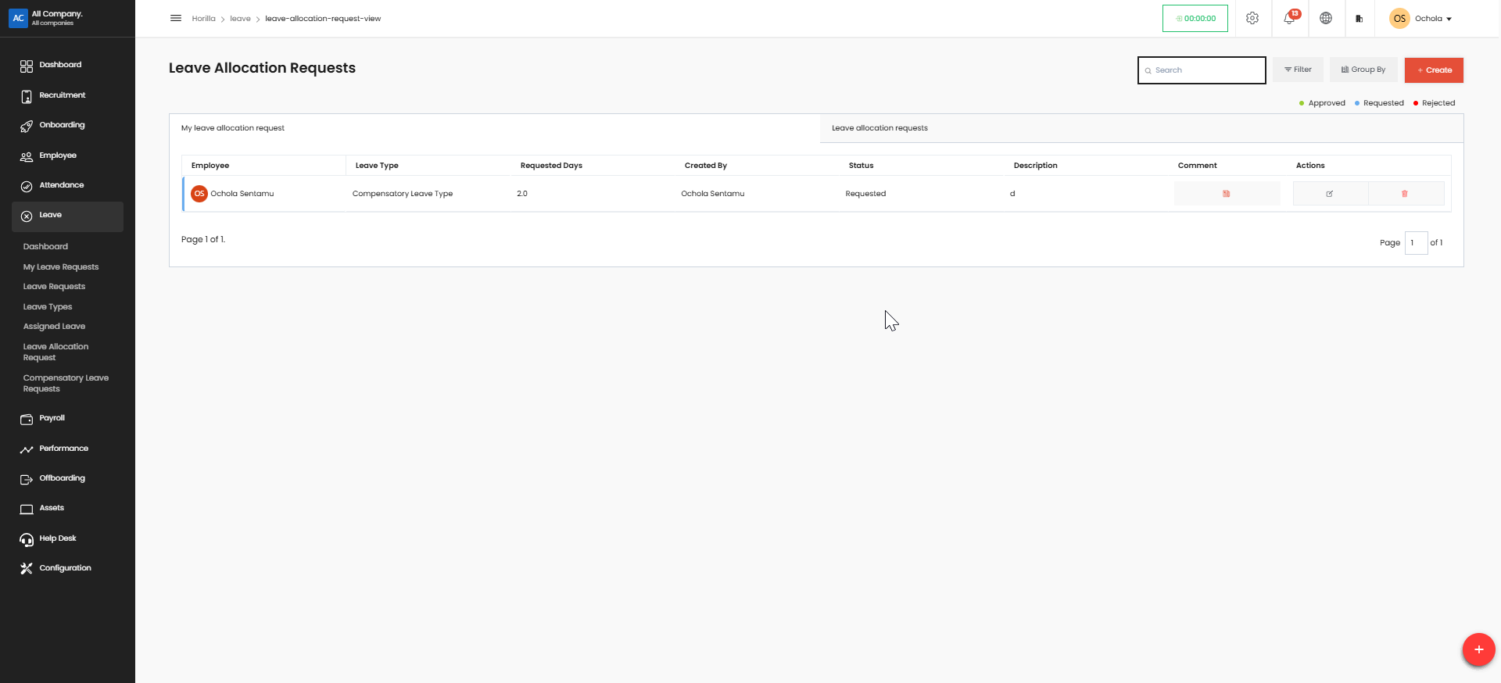Click the AC company logo badge

coord(18,18)
